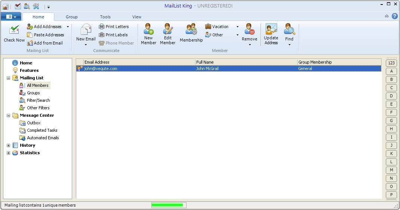Click the letter M index button
The width and height of the screenshot is (400, 210).
(x=391, y=170)
